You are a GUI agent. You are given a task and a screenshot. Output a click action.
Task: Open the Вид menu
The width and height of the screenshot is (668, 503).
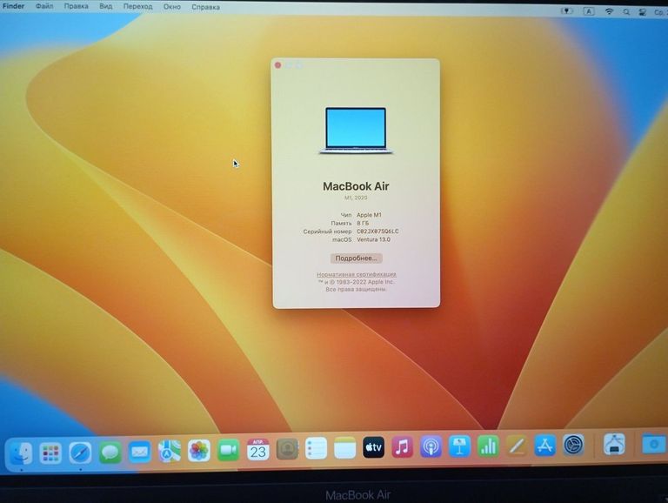pyautogui.click(x=105, y=6)
